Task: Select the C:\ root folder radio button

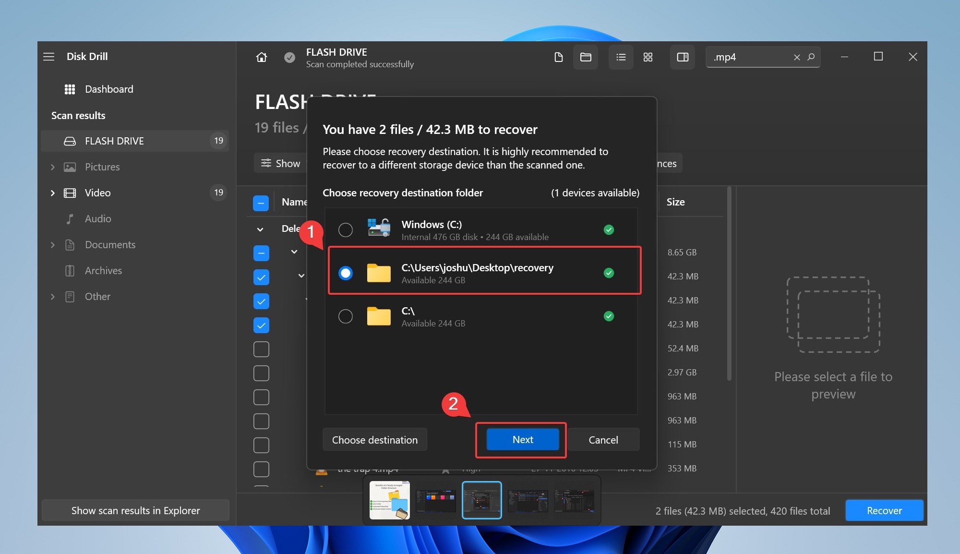Action: 345,315
